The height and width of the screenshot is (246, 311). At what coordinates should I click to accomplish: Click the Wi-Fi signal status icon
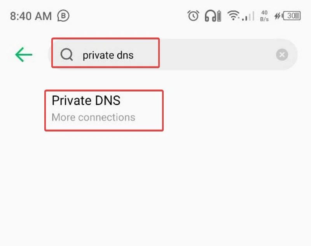(234, 16)
